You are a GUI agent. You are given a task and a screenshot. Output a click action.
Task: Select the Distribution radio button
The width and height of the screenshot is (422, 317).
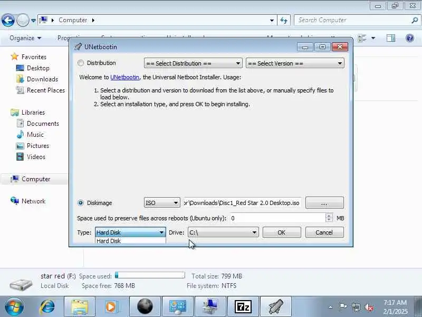[x=81, y=63]
